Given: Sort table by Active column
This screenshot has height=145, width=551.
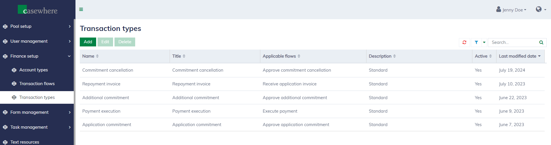Looking at the screenshot, I should tap(490, 56).
